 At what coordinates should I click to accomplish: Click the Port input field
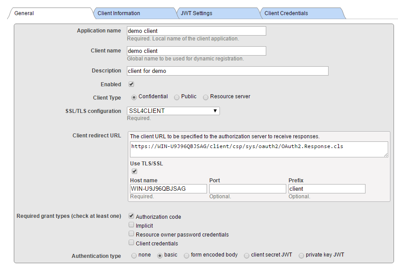[x=248, y=189]
